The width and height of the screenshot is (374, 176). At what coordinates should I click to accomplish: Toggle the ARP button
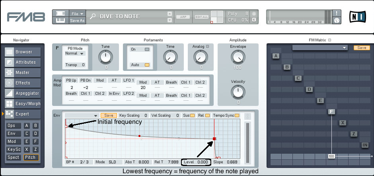click(x=183, y=17)
